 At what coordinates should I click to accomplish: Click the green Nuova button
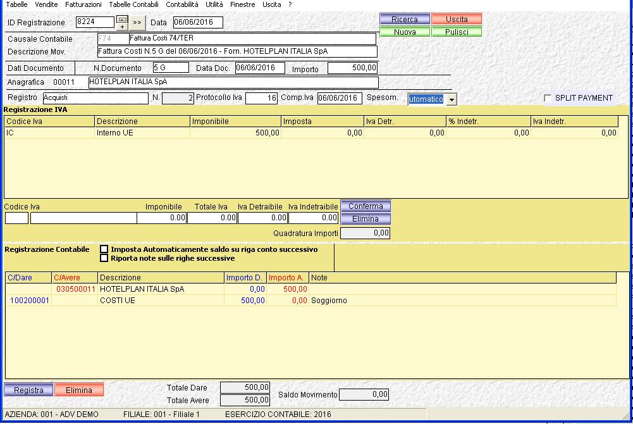(405, 32)
